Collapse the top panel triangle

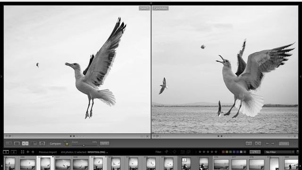[151, 3]
